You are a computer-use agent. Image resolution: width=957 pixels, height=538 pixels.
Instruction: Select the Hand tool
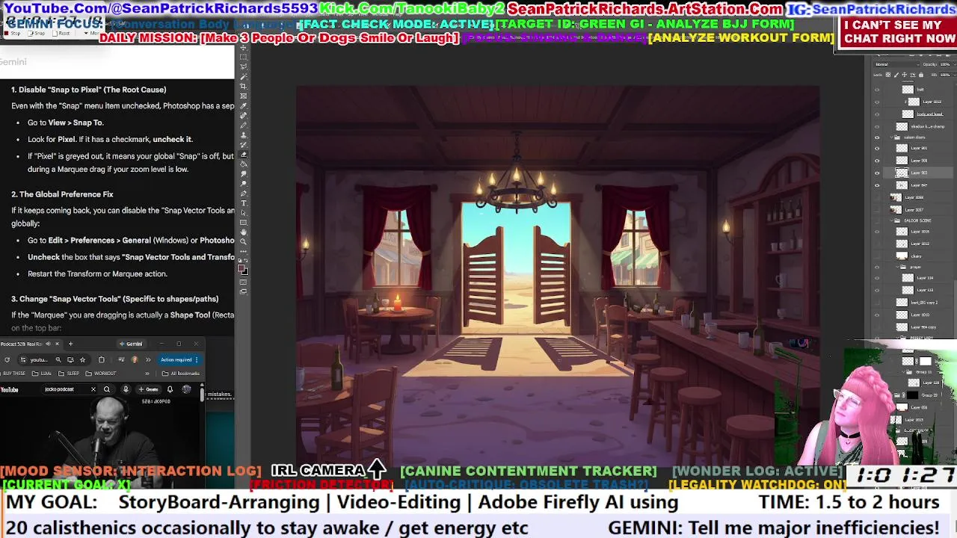click(x=243, y=232)
